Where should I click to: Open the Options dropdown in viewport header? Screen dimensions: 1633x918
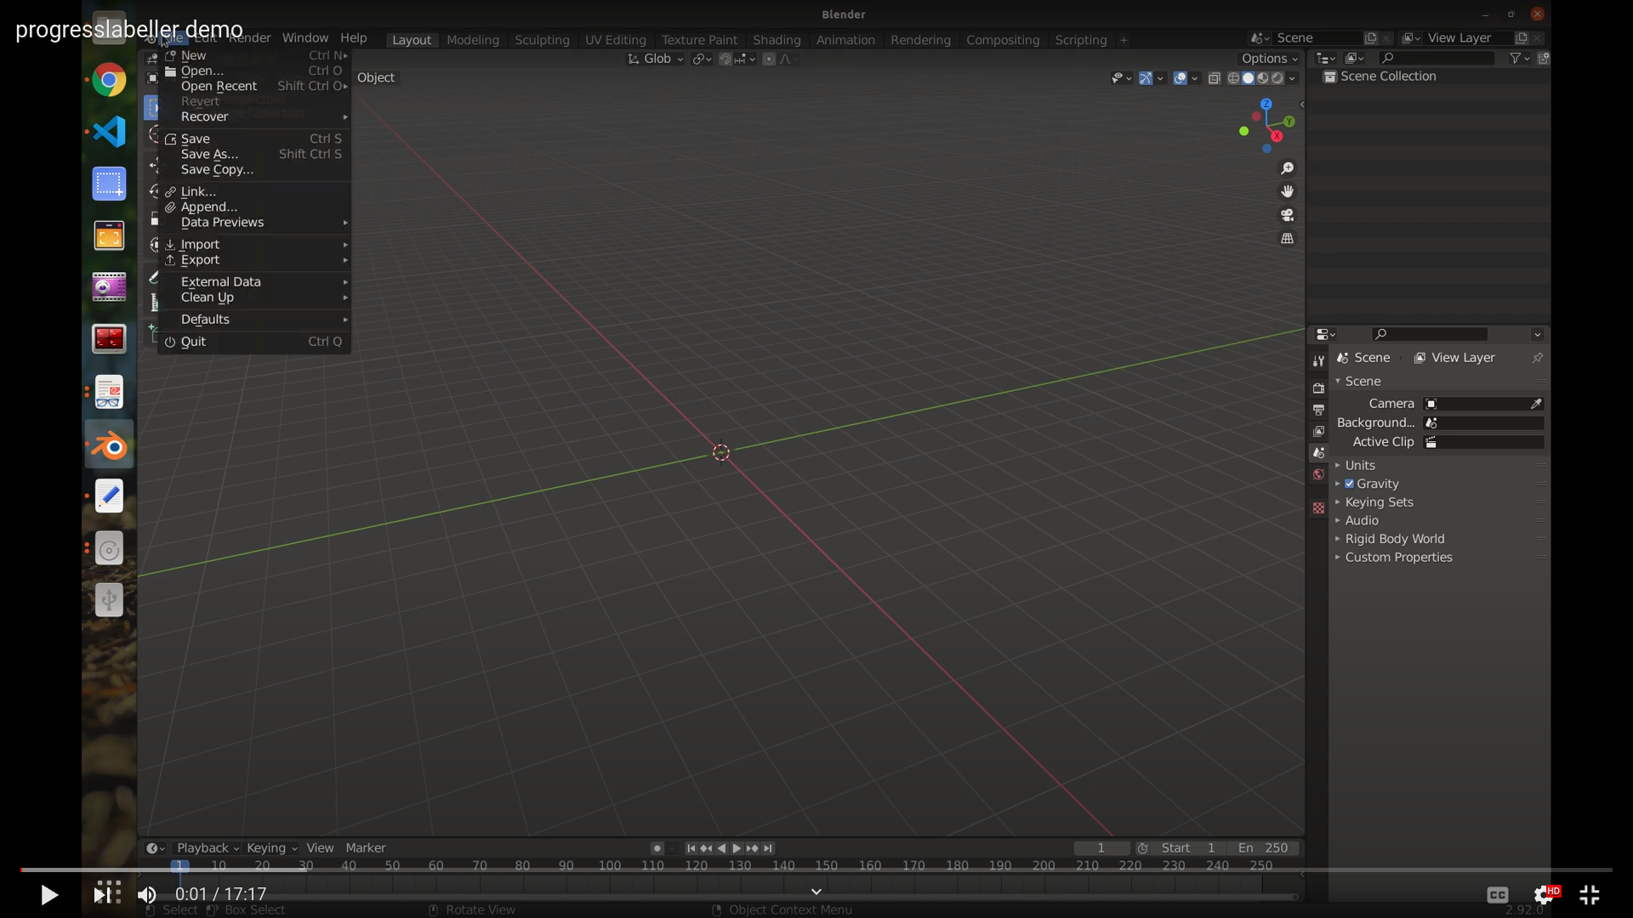1269,59
